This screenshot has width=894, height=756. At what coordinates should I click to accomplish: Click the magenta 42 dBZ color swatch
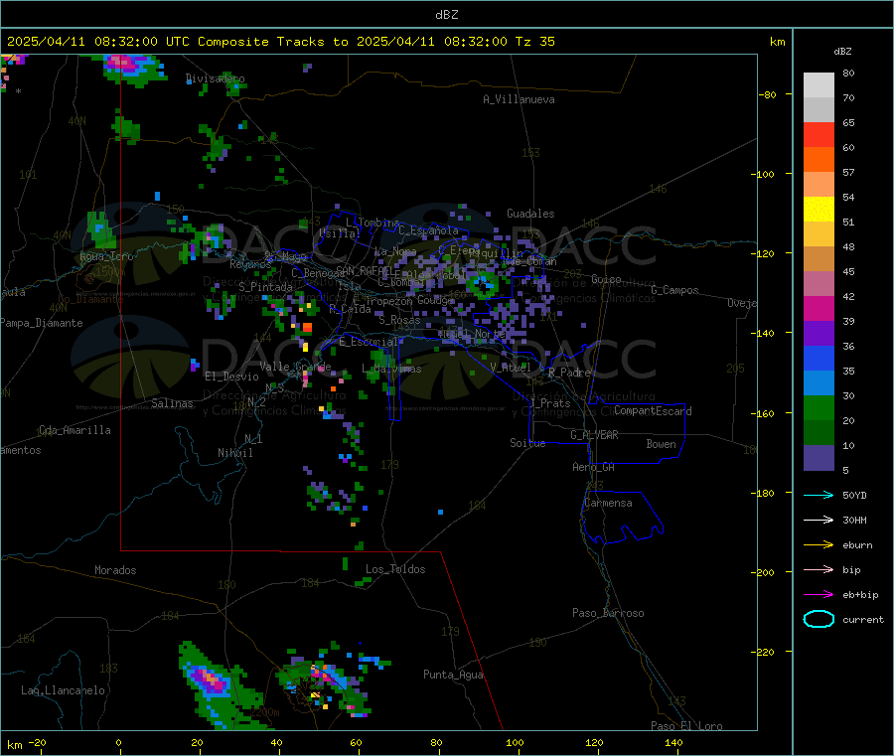coord(819,308)
